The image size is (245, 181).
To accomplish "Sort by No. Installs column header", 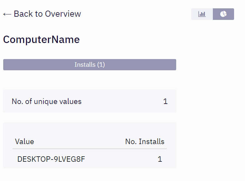I will (145, 142).
